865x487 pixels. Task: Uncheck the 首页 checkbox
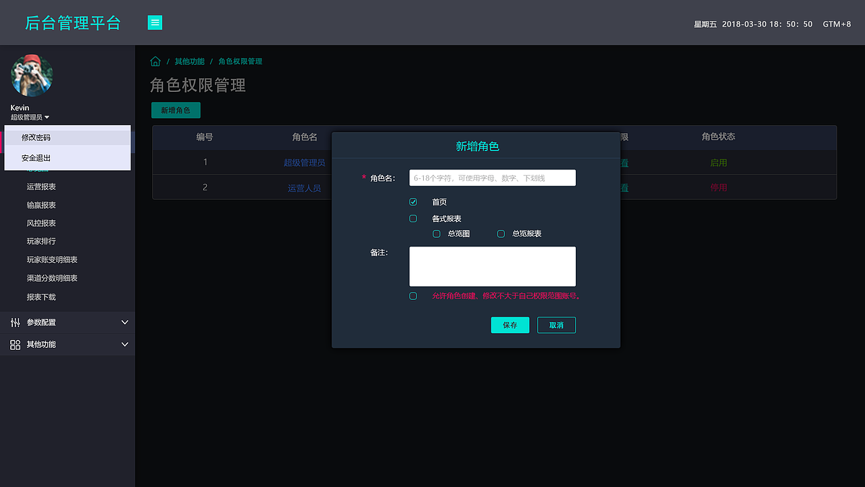[x=413, y=201]
